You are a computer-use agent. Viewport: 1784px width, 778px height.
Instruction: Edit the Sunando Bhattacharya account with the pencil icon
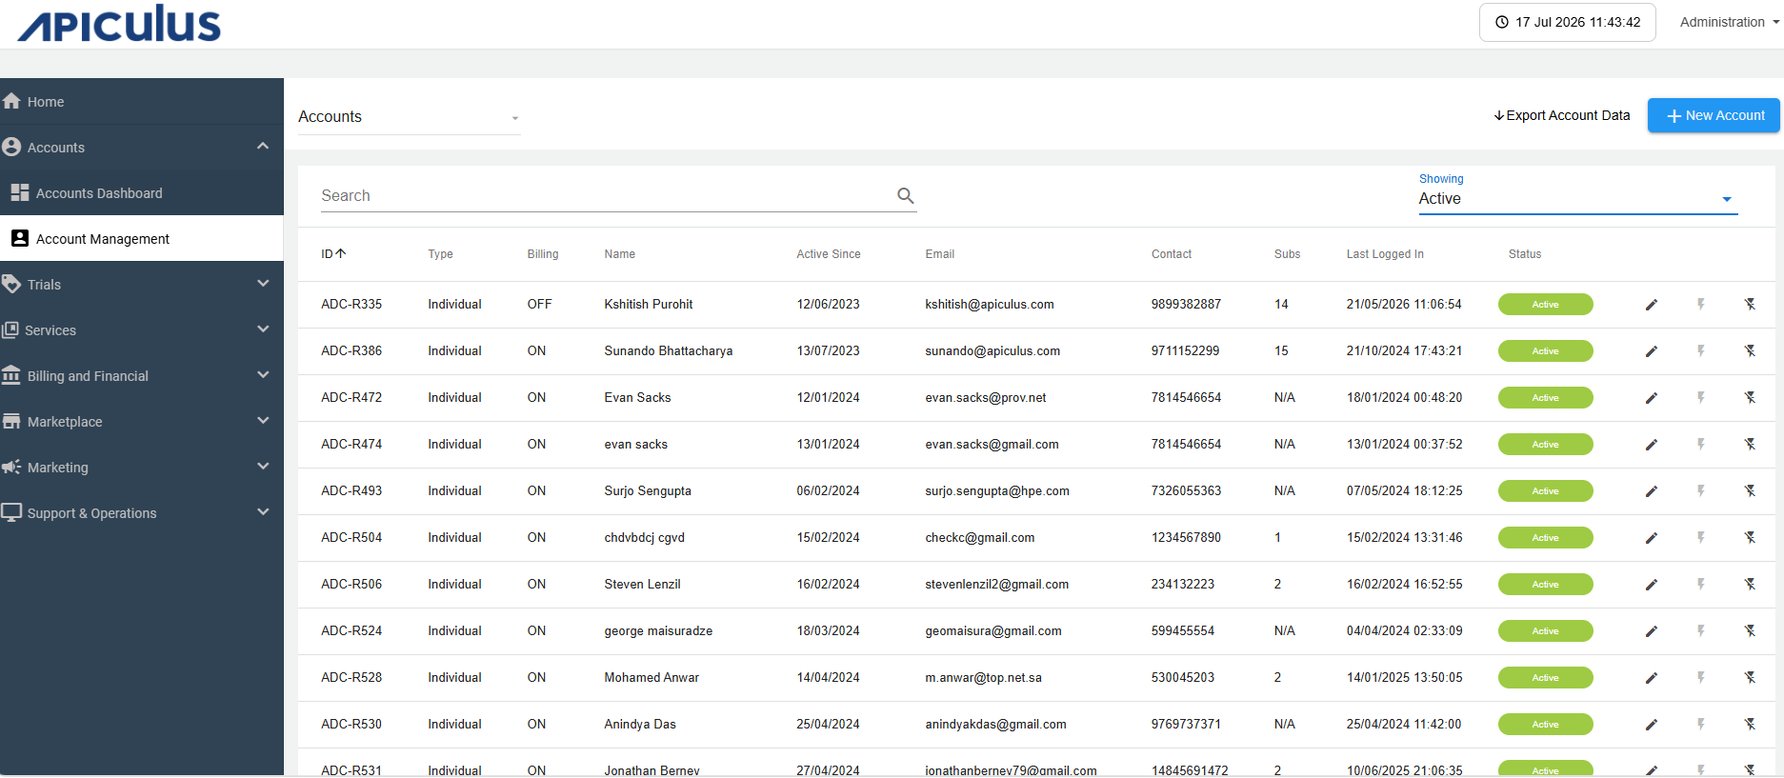pos(1652,351)
